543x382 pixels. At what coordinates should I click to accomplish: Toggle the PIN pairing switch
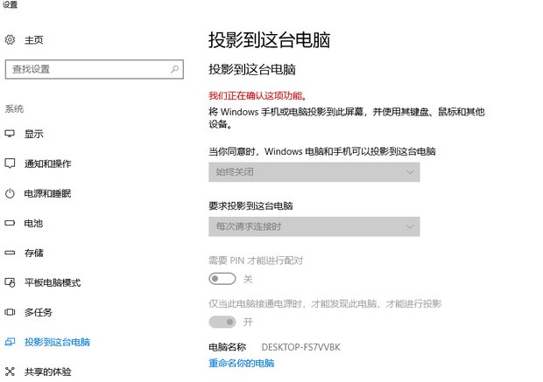[222, 279]
